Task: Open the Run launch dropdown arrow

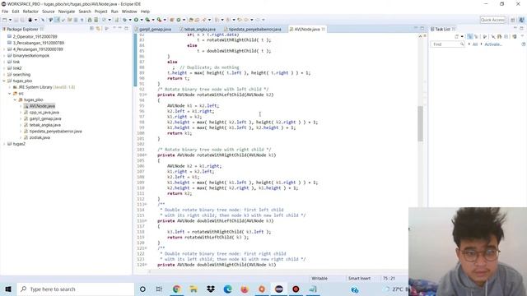Action: tap(142, 20)
